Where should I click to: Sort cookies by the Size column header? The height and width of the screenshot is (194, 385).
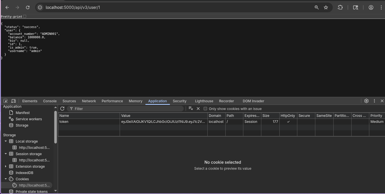coord(270,116)
